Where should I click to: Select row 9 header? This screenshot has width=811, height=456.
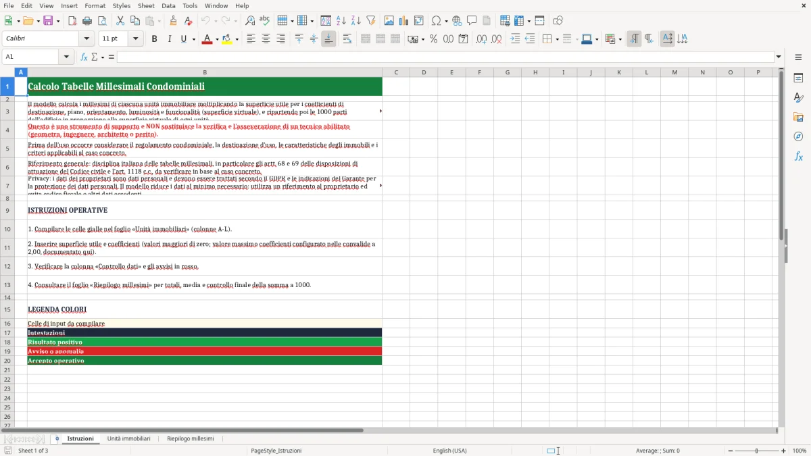coord(7,211)
